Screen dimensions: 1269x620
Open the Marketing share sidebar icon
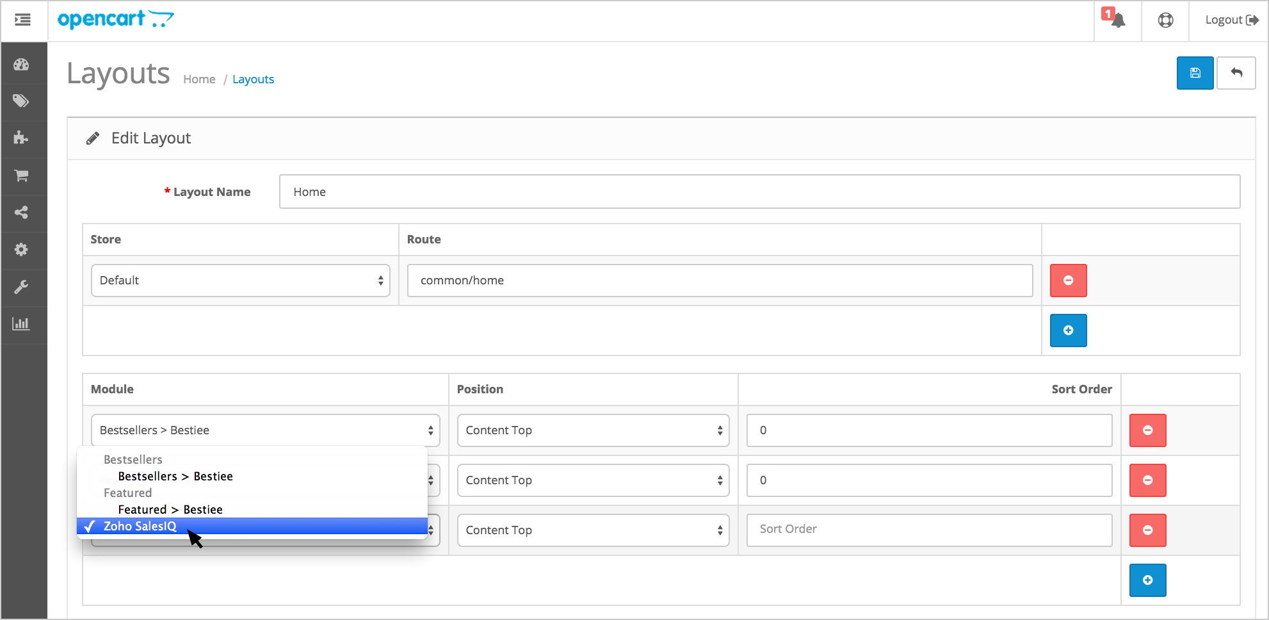(21, 212)
